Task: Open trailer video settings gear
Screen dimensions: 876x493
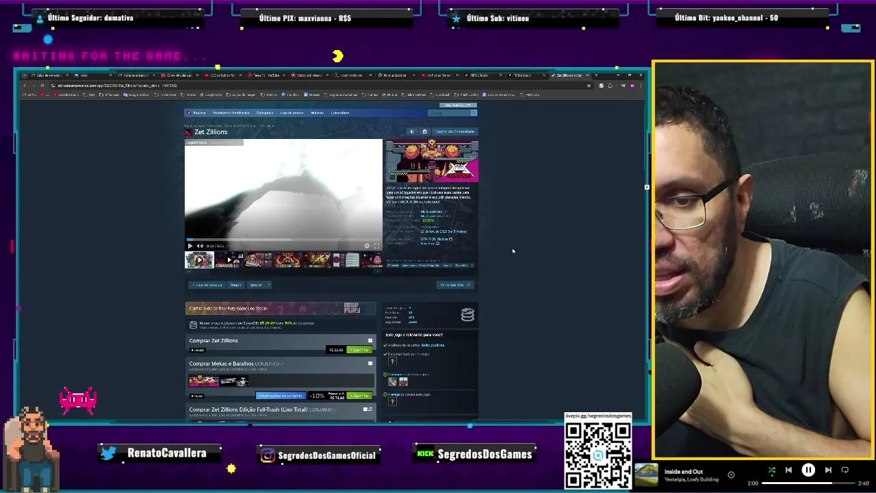Action: tap(367, 246)
